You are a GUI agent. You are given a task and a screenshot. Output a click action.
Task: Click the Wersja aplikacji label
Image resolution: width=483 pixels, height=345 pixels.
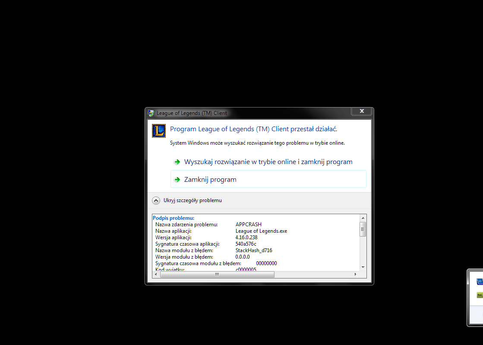coord(174,237)
